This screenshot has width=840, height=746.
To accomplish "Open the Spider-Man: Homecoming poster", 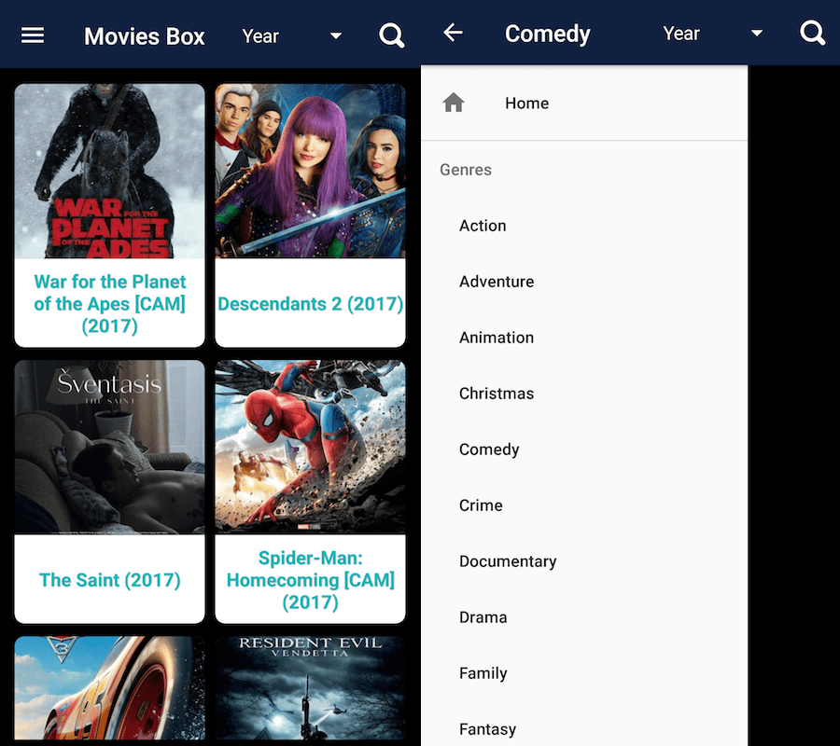I will pyautogui.click(x=310, y=447).
